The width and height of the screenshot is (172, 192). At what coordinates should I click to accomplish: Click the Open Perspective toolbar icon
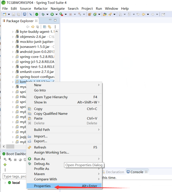coord(163,14)
